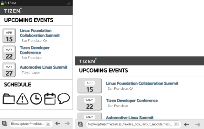Click the calendar icon under Schedule
This screenshot has width=204, height=129.
point(50,99)
